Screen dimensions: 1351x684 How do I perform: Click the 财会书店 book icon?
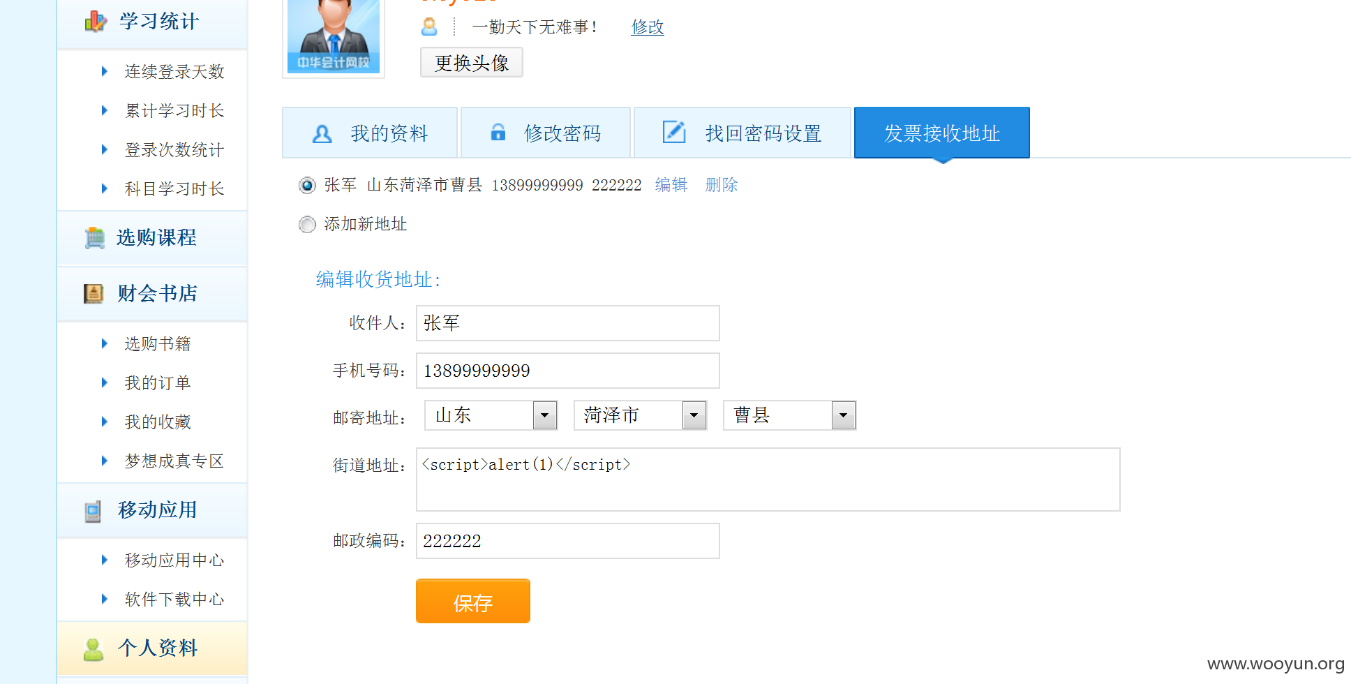point(94,294)
